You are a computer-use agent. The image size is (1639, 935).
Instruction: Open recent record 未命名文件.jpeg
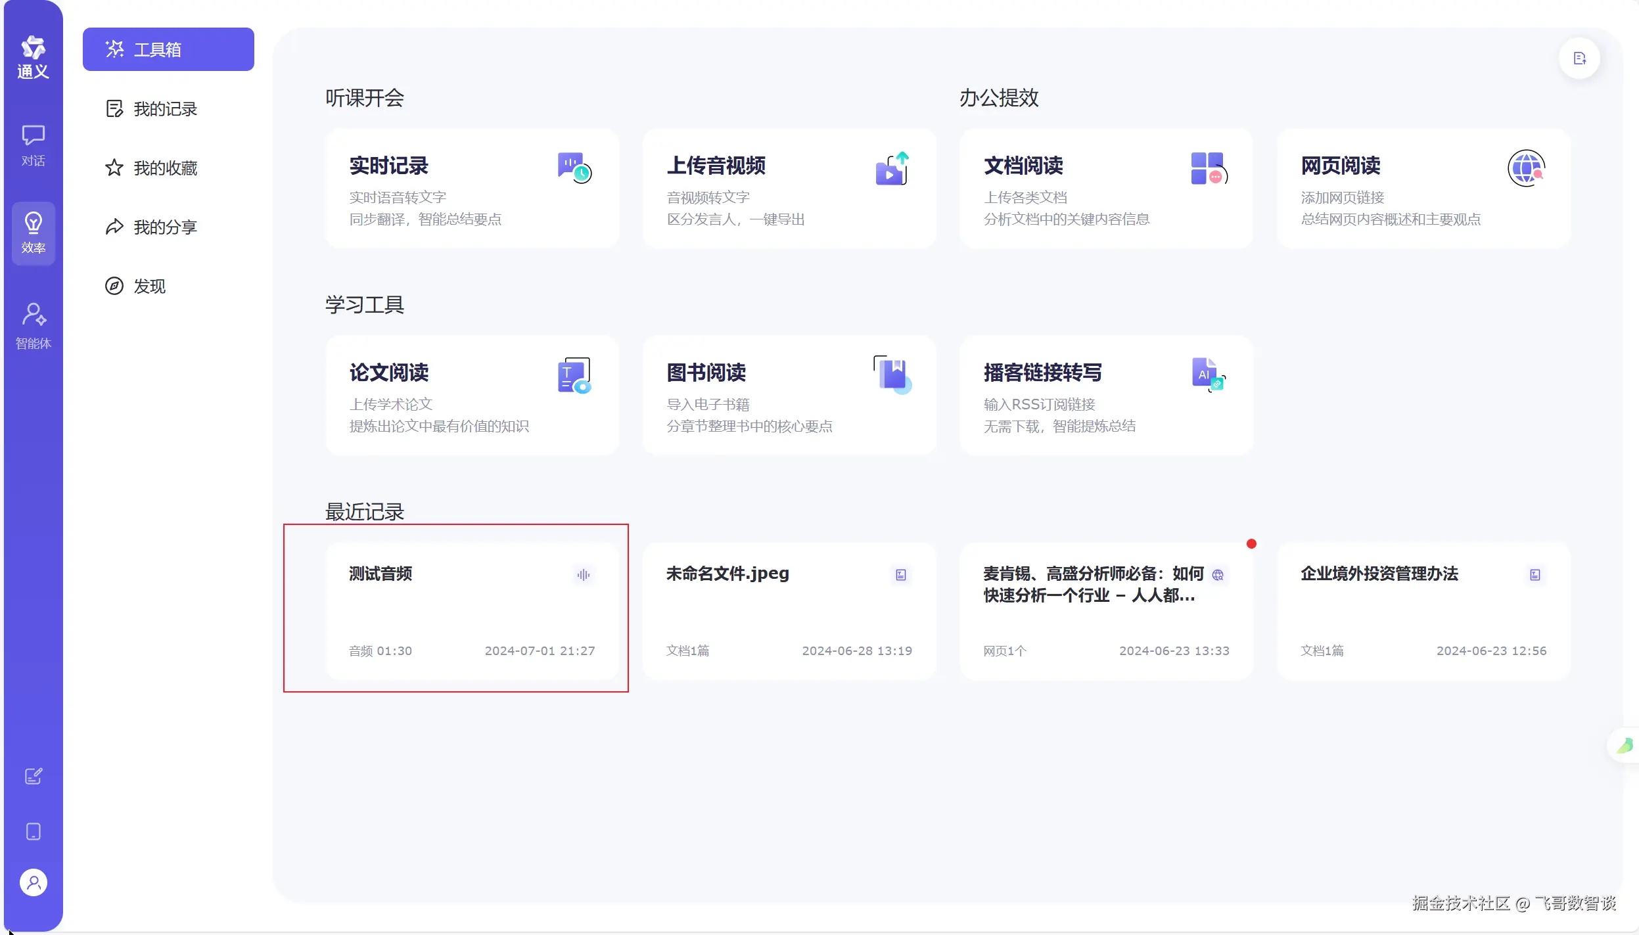coord(789,611)
